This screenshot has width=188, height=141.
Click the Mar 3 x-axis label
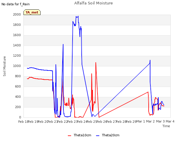(160, 121)
